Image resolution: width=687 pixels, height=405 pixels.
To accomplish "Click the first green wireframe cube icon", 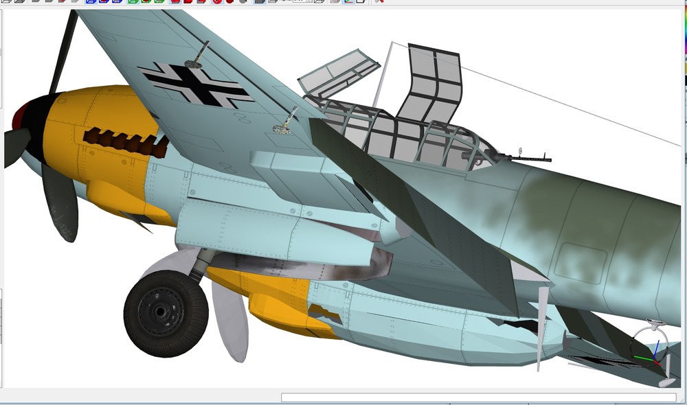I will click(133, 1).
